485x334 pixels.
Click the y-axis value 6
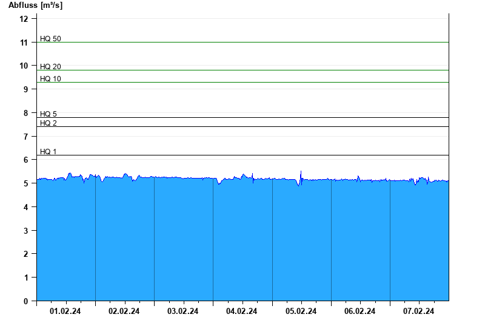[25, 160]
